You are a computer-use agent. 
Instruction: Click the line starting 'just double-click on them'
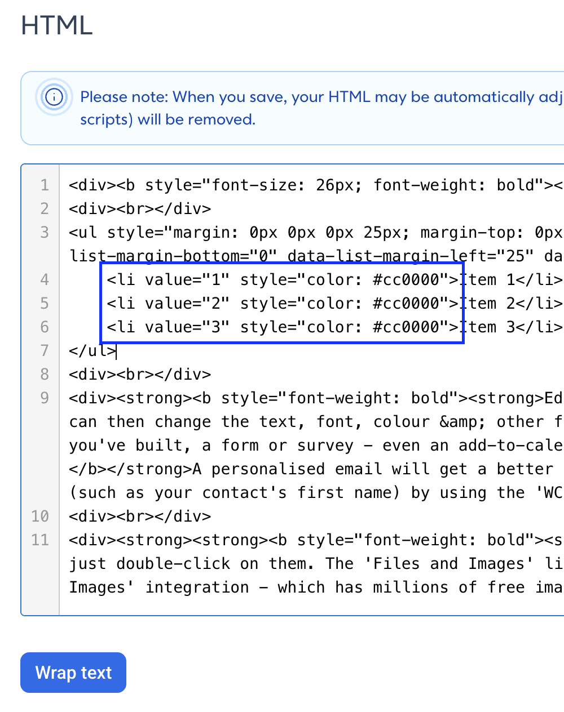316,564
